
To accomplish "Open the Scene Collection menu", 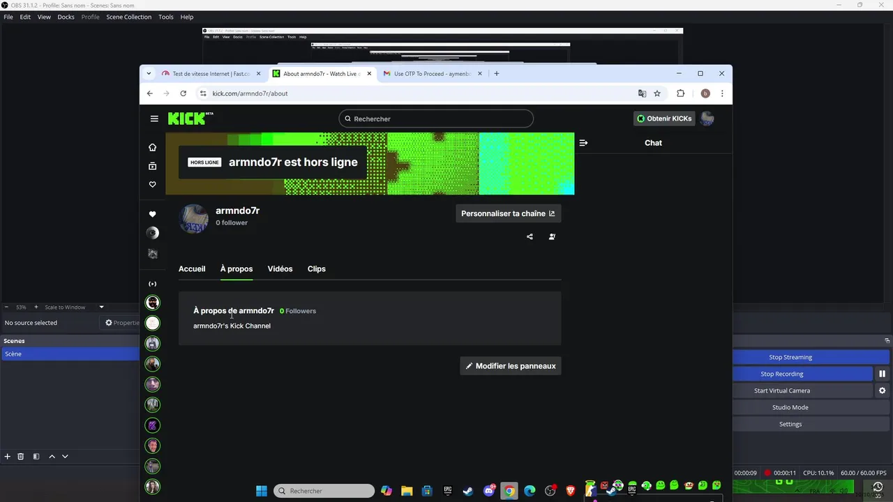I will tap(128, 17).
